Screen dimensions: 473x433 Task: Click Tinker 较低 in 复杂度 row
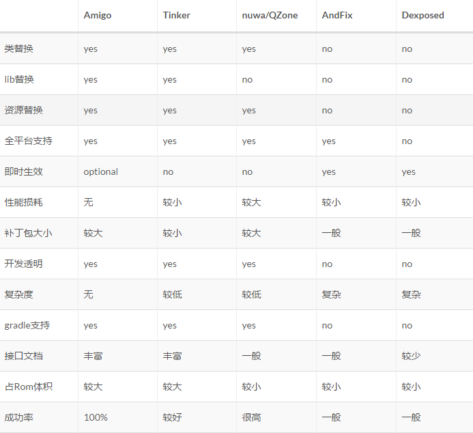172,294
